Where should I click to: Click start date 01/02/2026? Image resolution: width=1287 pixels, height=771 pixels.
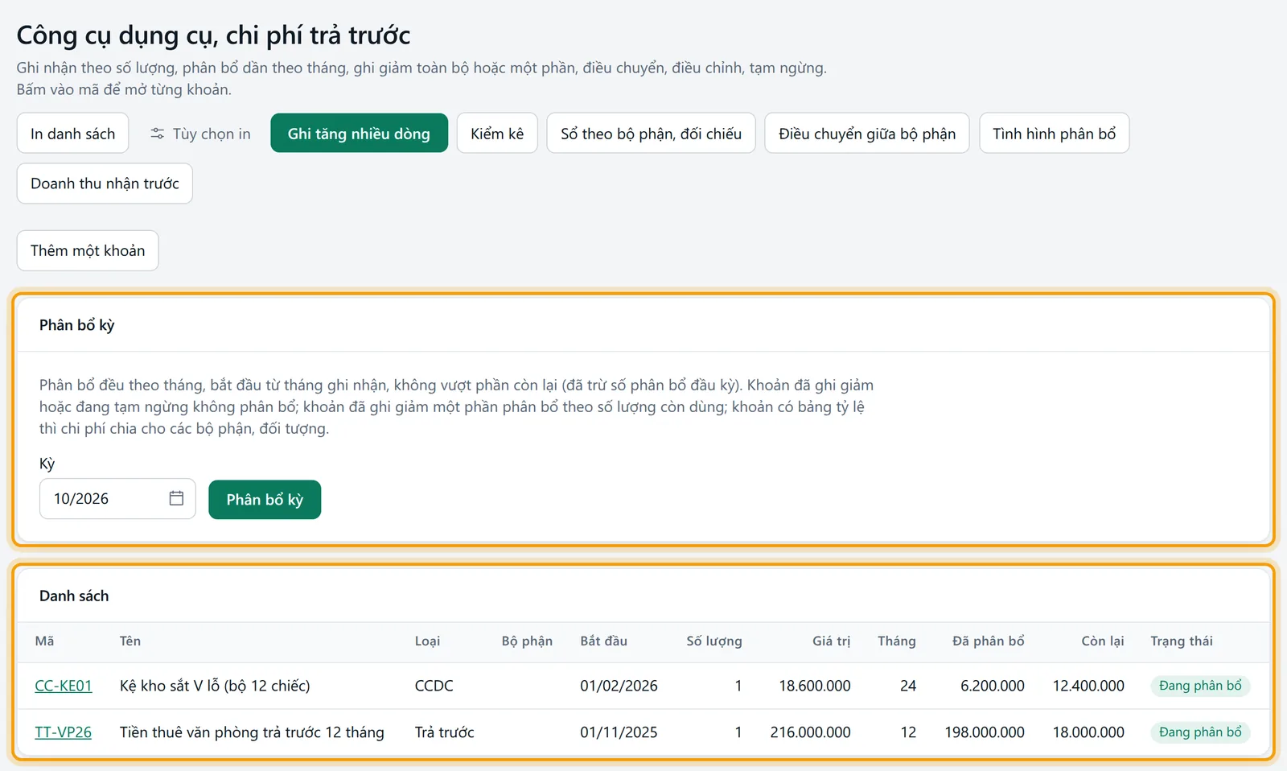(619, 686)
